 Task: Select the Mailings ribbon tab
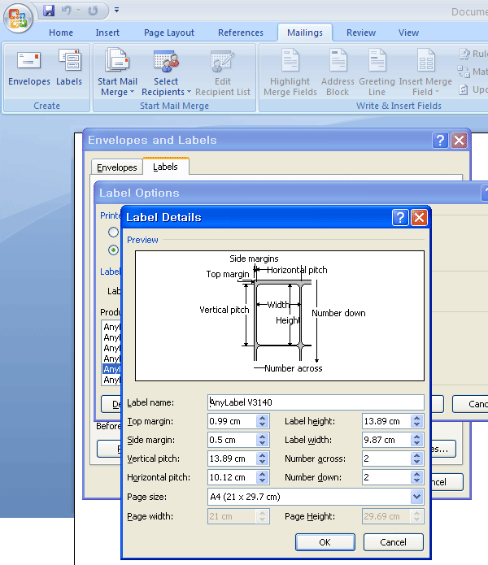(x=305, y=33)
